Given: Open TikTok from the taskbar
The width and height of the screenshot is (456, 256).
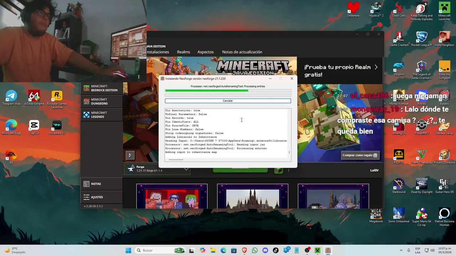Looking at the screenshot, I should coord(275,250).
